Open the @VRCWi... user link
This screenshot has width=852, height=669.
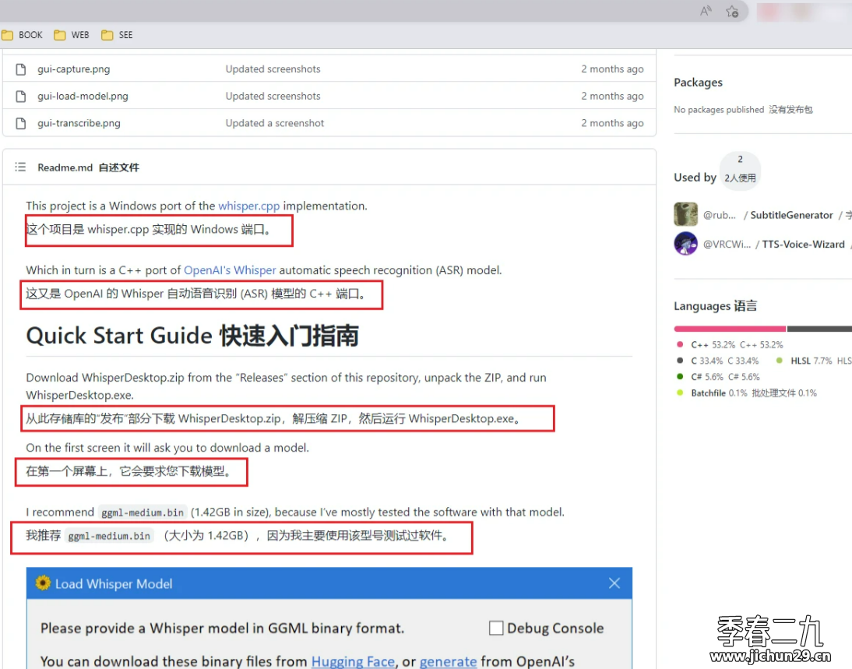coord(727,245)
